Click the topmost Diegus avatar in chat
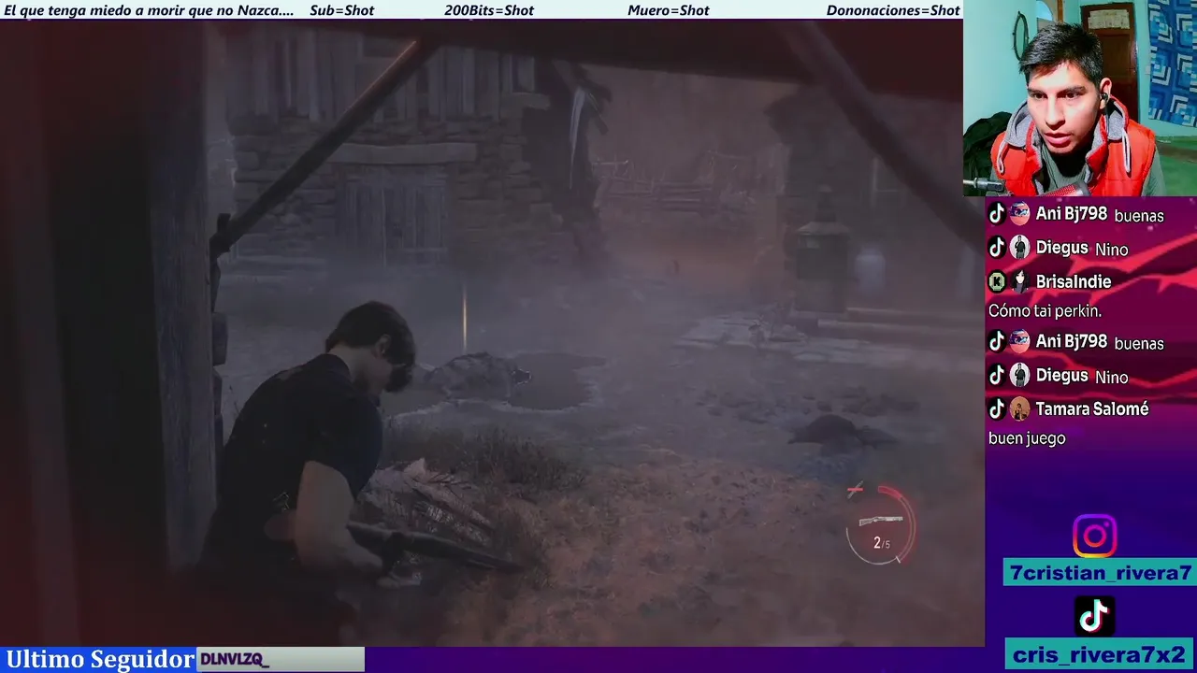Screen dimensions: 1197x673 click(x=1019, y=248)
